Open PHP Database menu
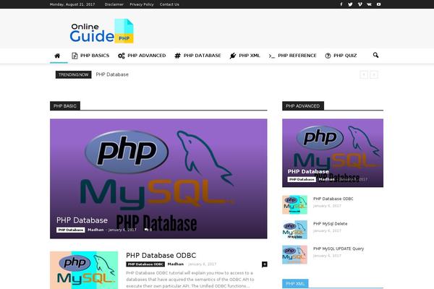Viewport: 434px width, 289px height. tap(197, 56)
